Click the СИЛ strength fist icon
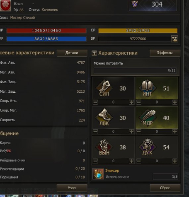This screenshot has height=197, width=189. coord(104,87)
